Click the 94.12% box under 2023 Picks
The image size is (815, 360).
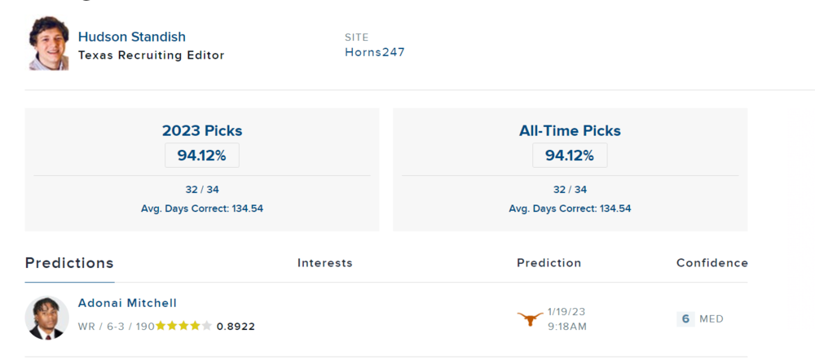(202, 155)
